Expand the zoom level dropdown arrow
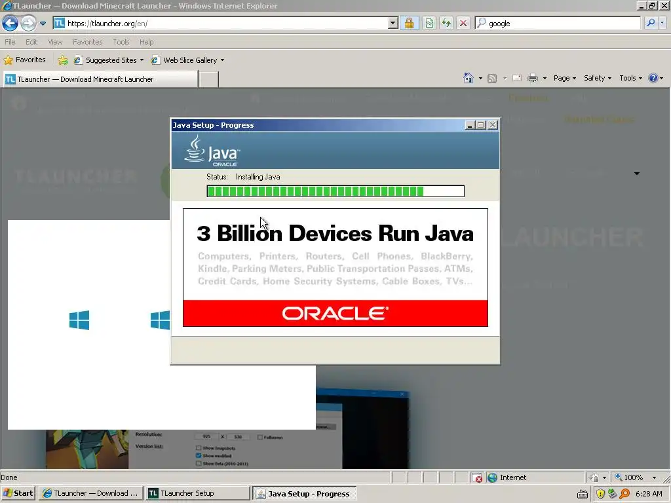 click(x=654, y=477)
